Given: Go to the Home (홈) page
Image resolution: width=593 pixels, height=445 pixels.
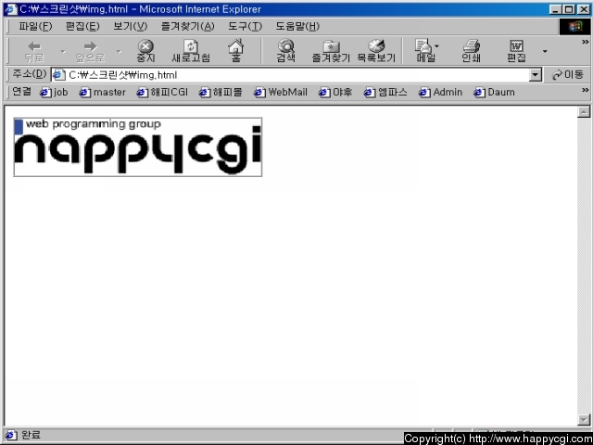Looking at the screenshot, I should [236, 51].
